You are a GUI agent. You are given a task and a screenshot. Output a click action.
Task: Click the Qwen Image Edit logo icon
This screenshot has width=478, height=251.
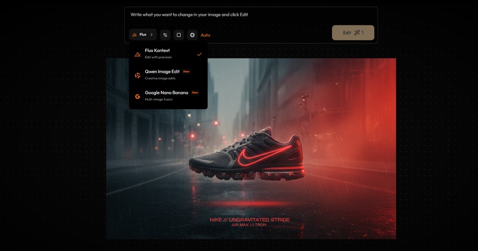coord(138,75)
